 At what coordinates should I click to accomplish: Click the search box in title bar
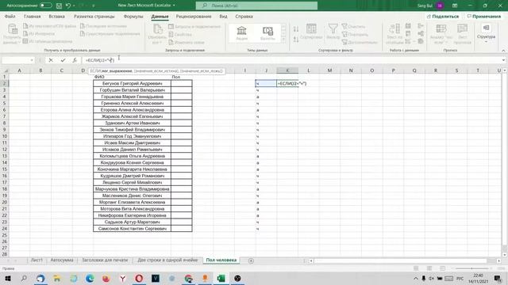256,6
